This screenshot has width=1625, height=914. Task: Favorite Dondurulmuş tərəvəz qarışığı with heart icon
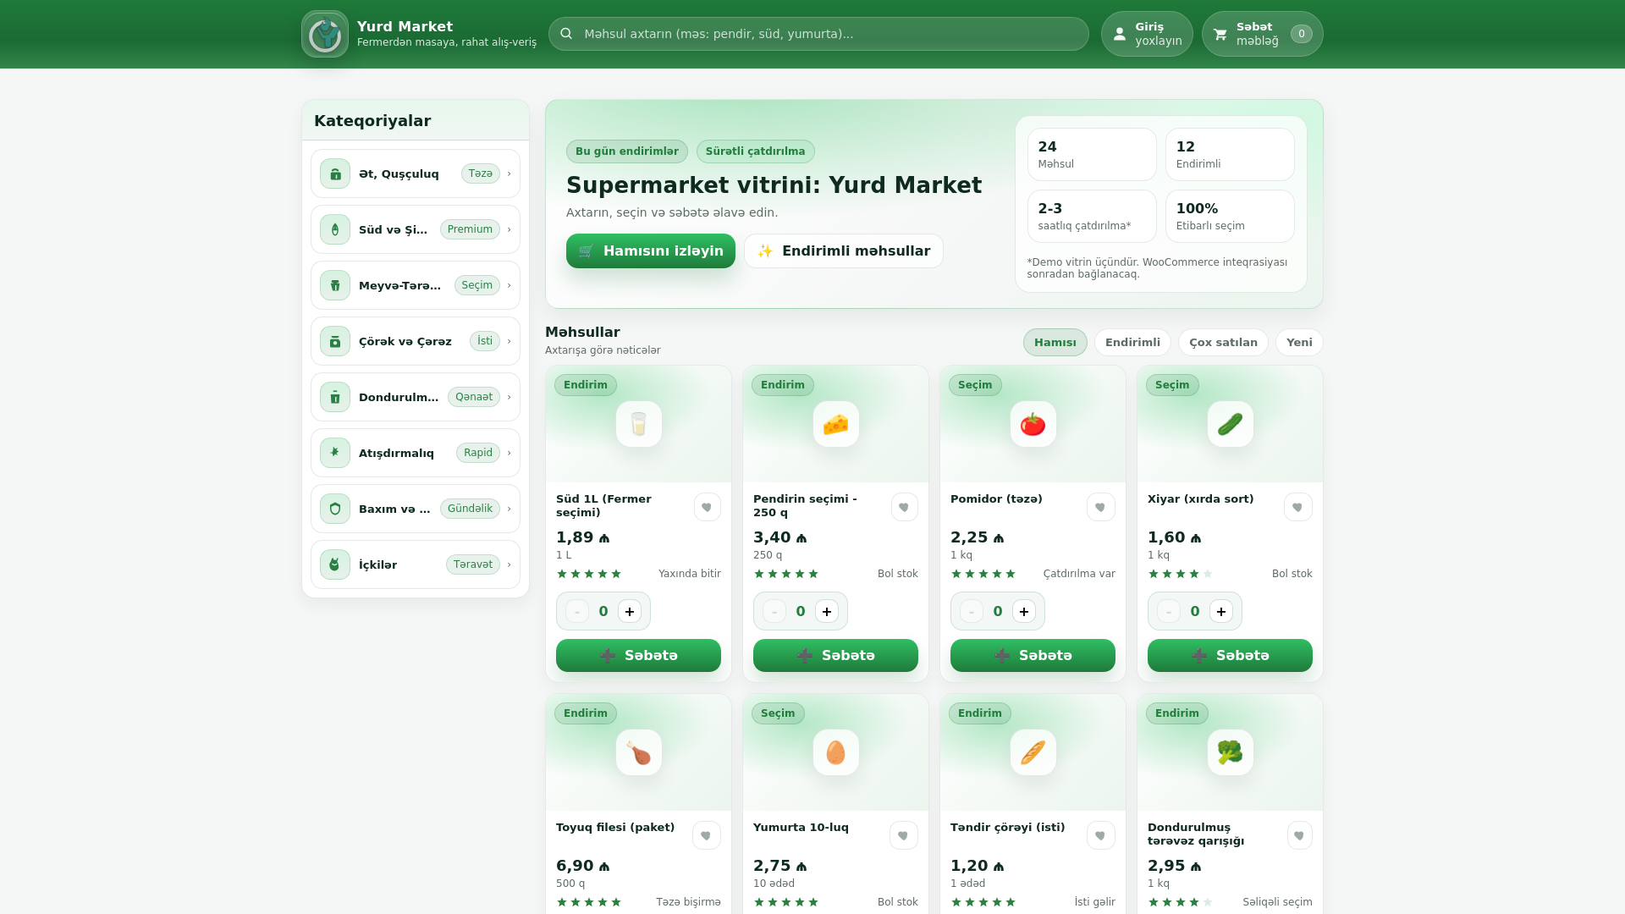(1300, 835)
